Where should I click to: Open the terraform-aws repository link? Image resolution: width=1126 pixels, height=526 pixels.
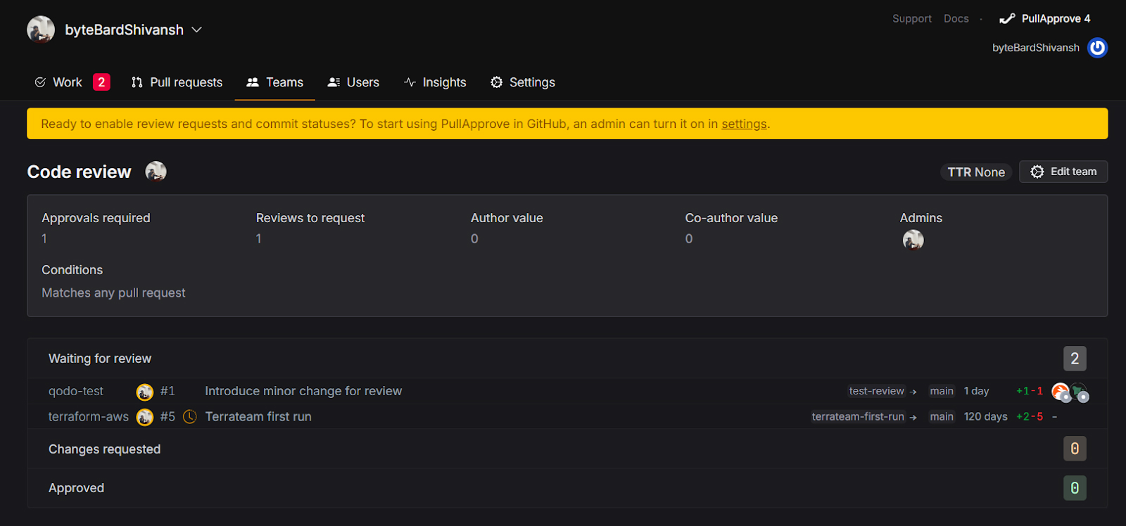[x=89, y=417]
